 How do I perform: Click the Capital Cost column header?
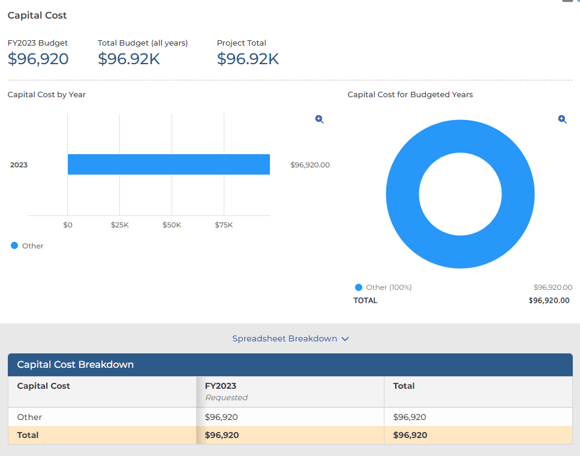tap(44, 386)
